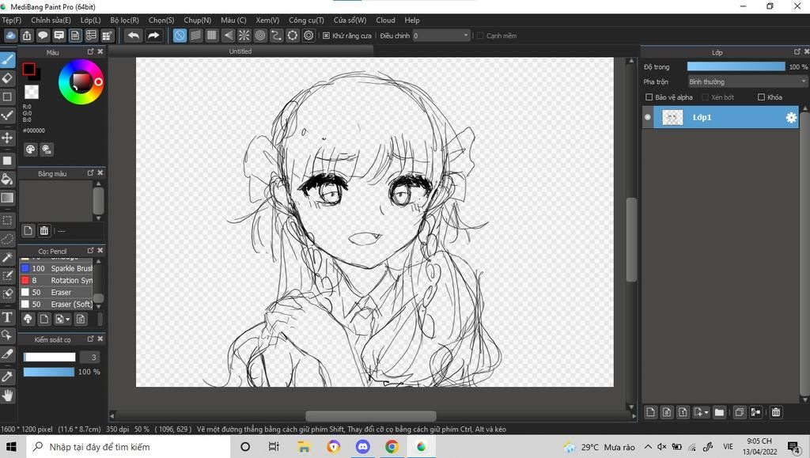Screen dimensions: 810x458
Task: Select the Magic Wand tool
Action: (x=7, y=257)
